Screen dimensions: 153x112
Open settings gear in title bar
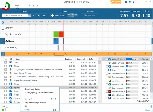pyautogui.click(x=130, y=2)
